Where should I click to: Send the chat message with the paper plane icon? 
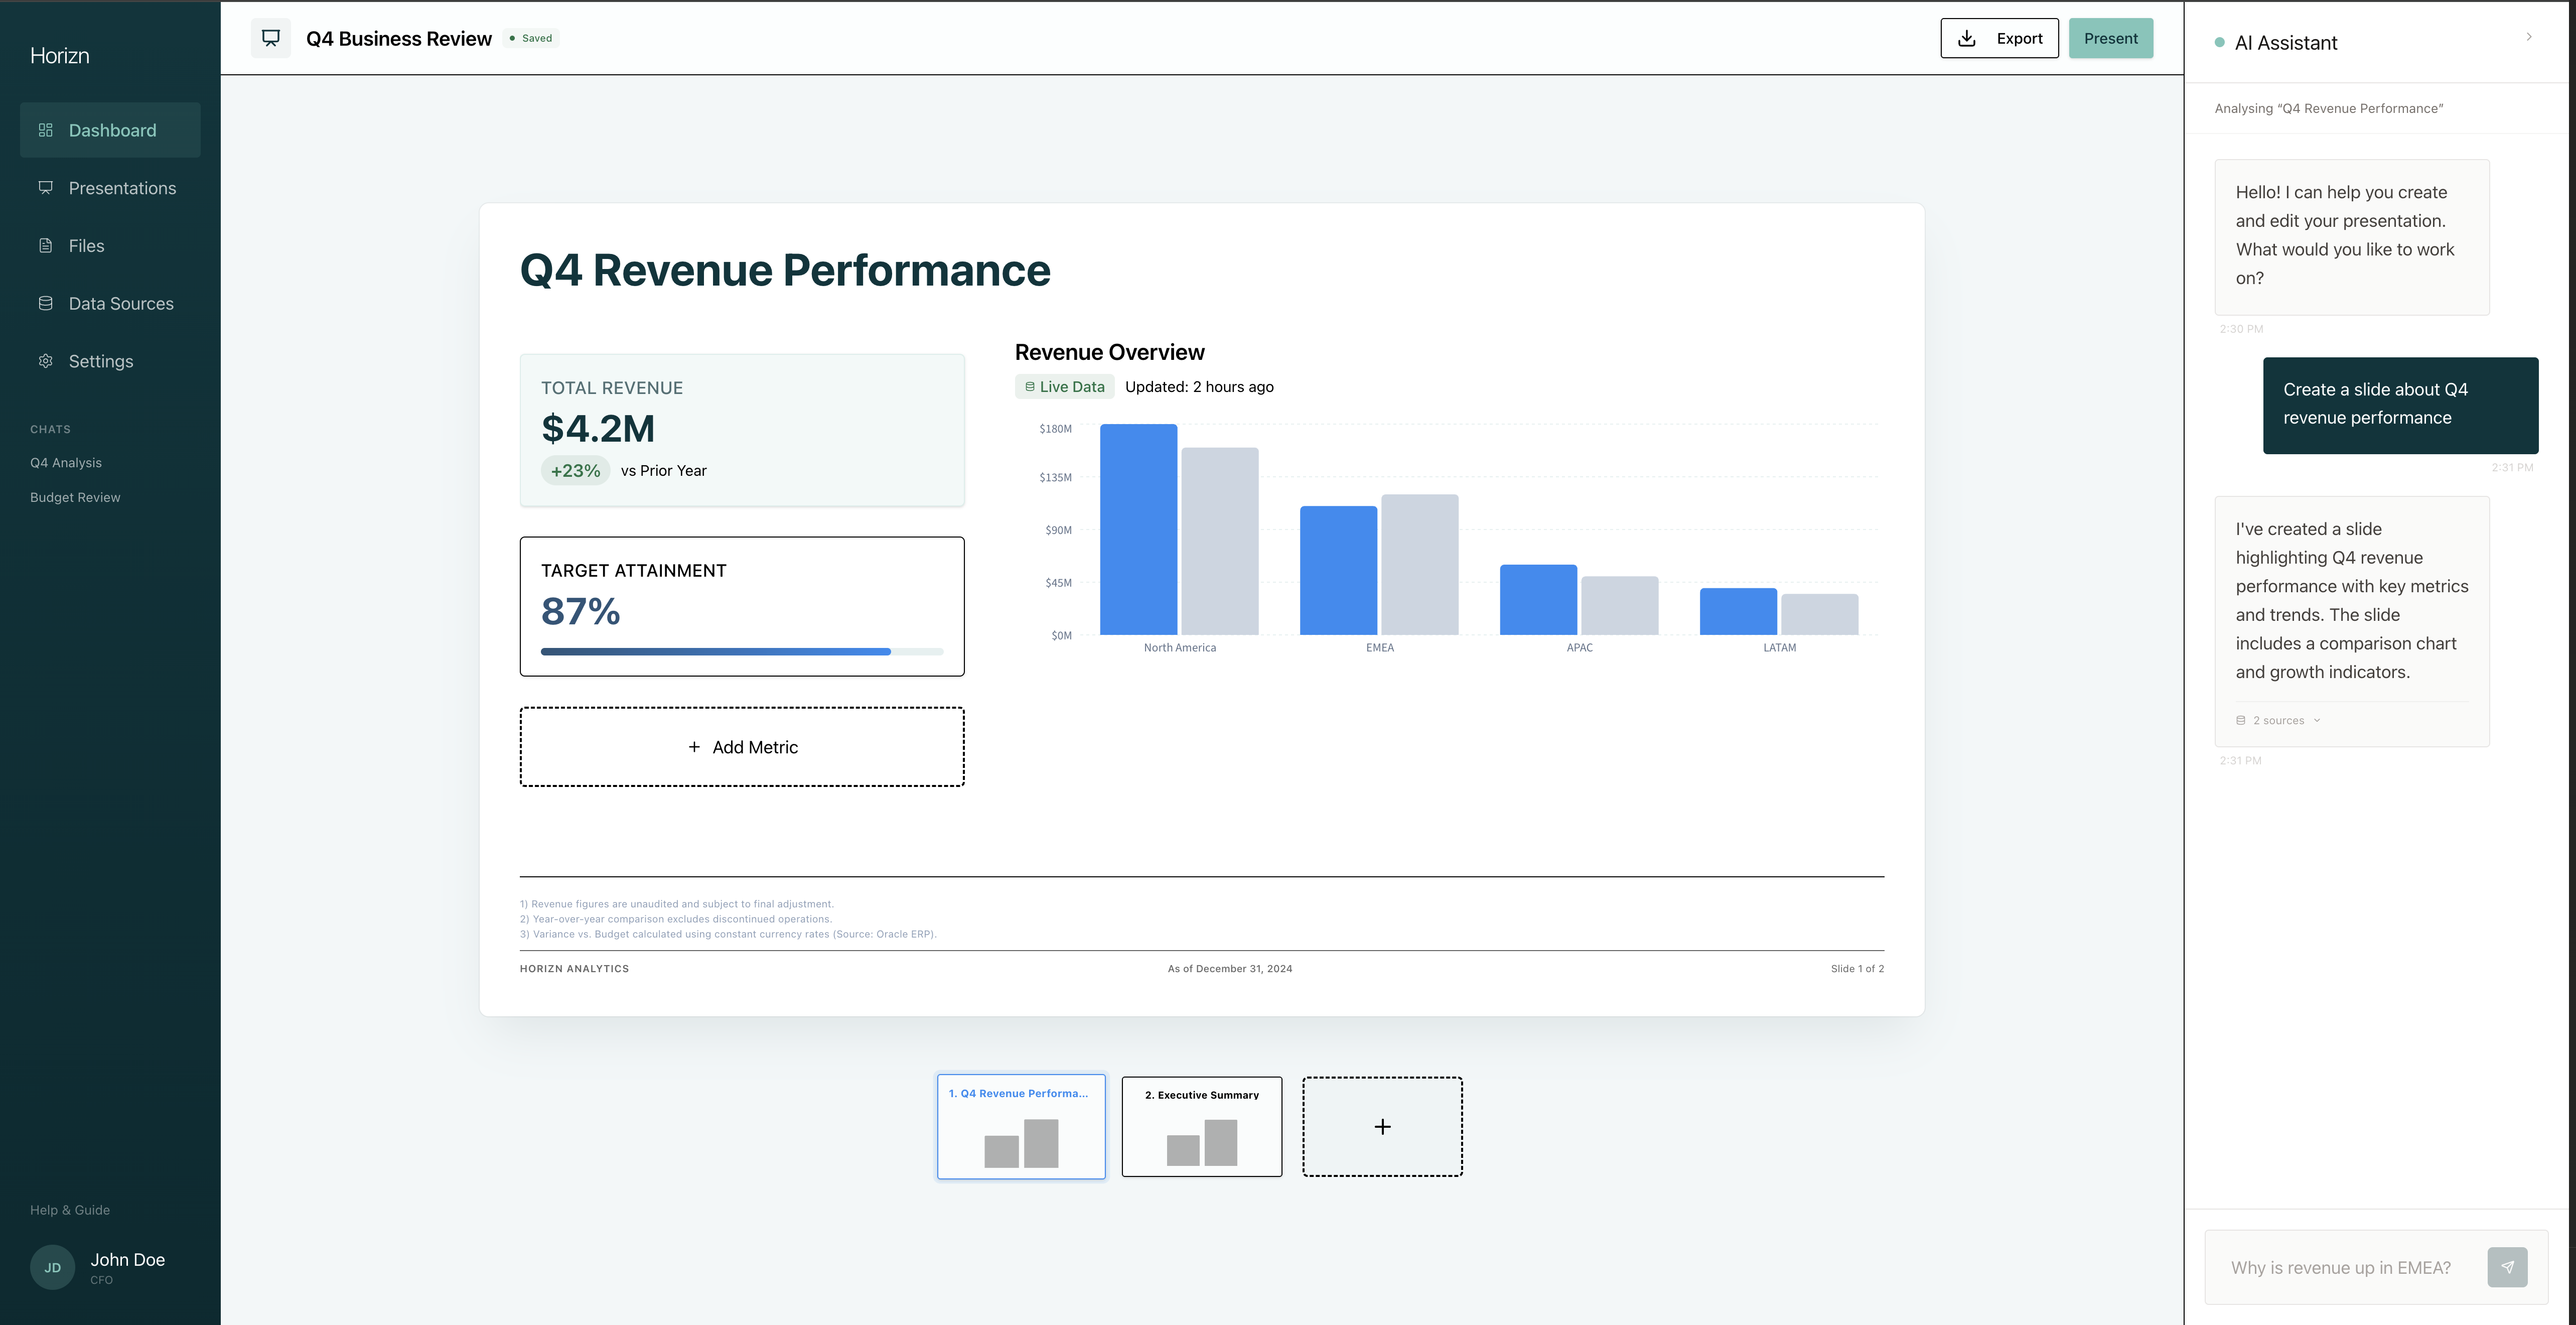[x=2508, y=1266]
